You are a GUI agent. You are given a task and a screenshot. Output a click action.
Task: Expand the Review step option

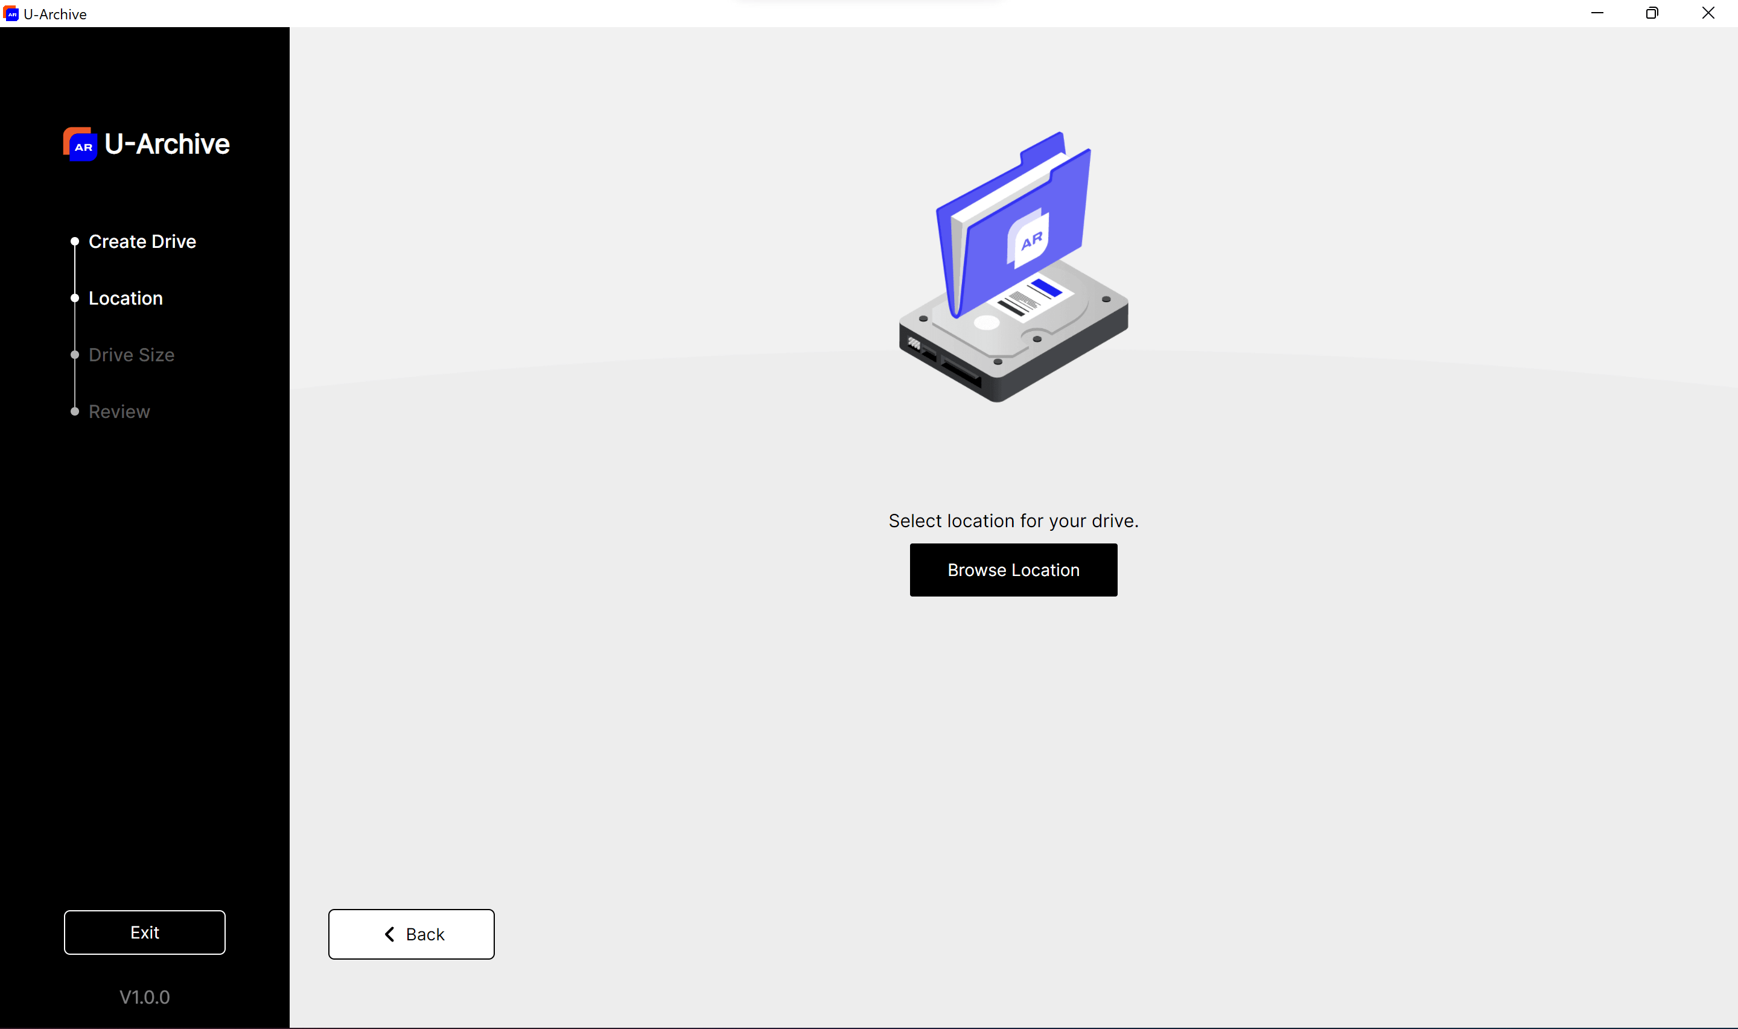119,410
